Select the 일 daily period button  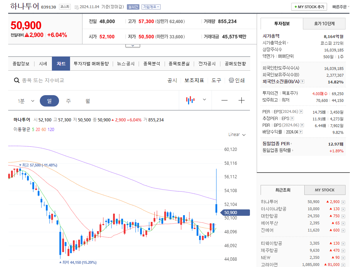(x=49, y=101)
